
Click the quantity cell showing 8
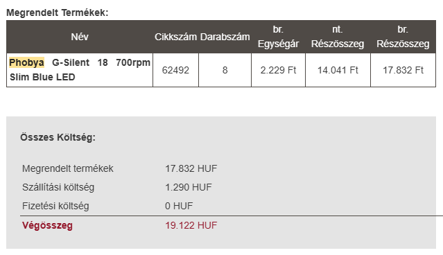coord(225,70)
